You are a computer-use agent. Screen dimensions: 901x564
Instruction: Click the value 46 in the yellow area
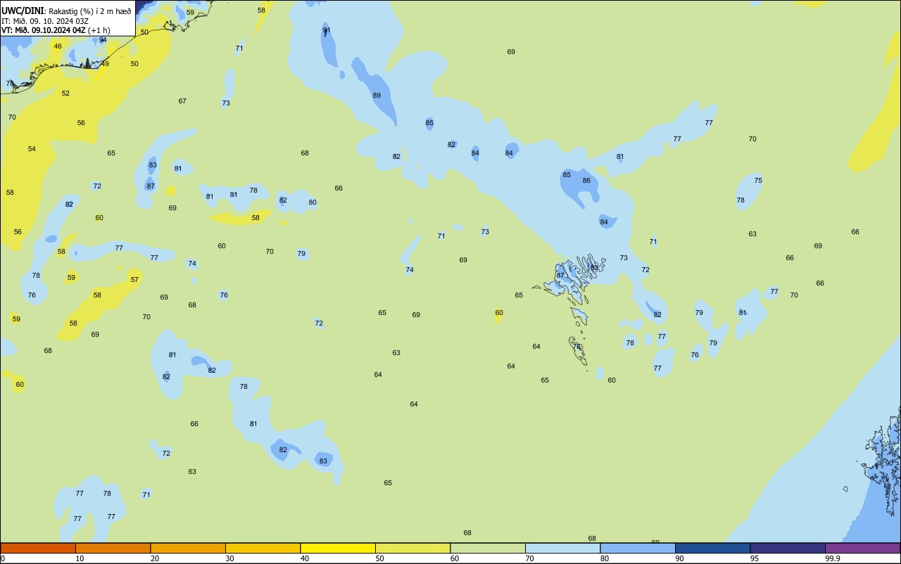tap(58, 46)
